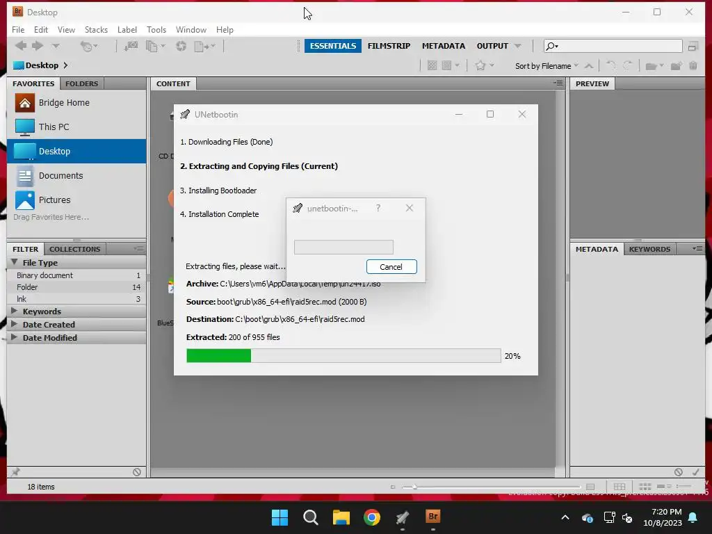Click thumbnail quality checkerboard icon
The width and height of the screenshot is (712, 534).
pos(432,65)
